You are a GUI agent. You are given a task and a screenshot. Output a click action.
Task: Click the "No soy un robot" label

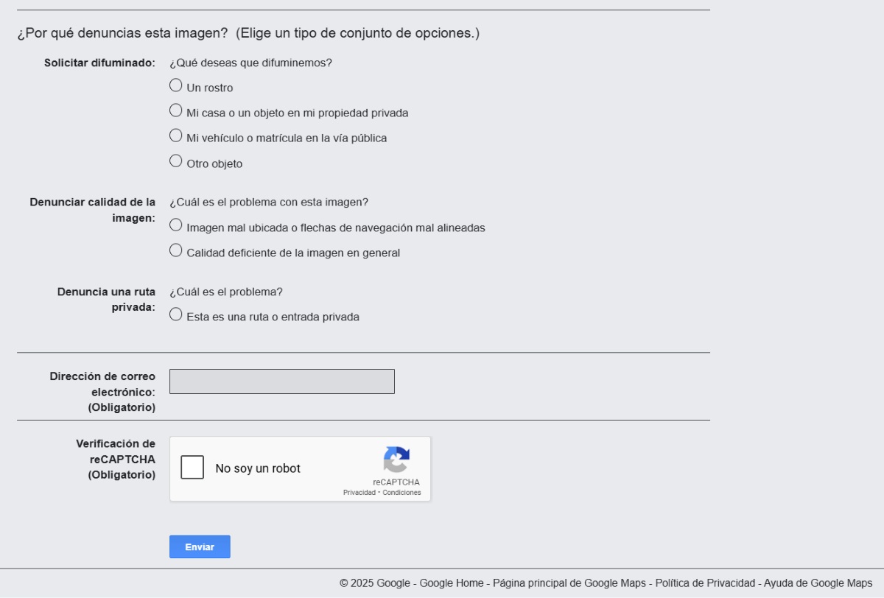pos(258,468)
